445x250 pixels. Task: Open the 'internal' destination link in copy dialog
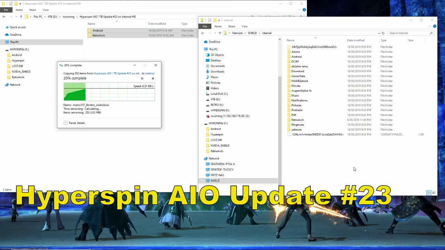pyautogui.click(x=149, y=73)
